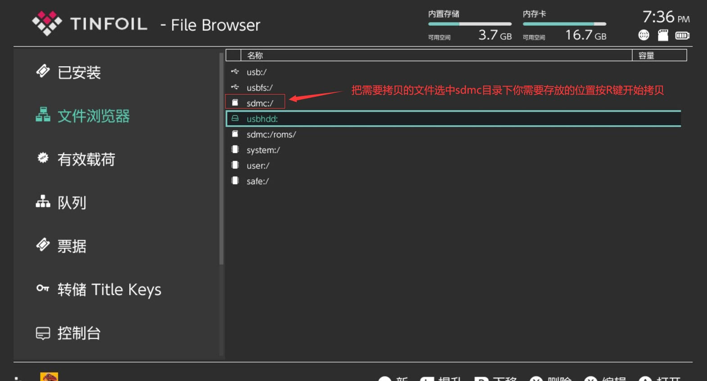The image size is (707, 381).
Task: Click the 3.7 GB free space value
Action: [x=495, y=35]
